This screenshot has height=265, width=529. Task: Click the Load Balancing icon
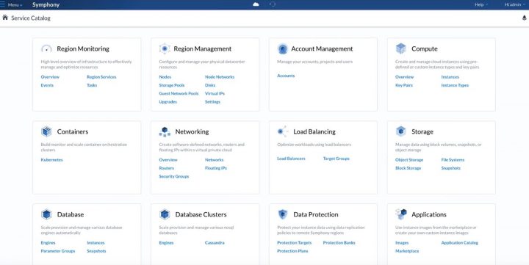[282, 131]
